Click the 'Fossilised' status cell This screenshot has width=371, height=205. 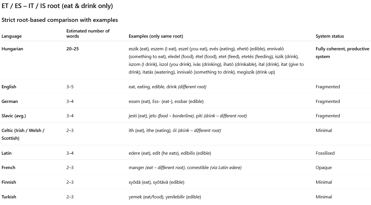tap(325, 153)
